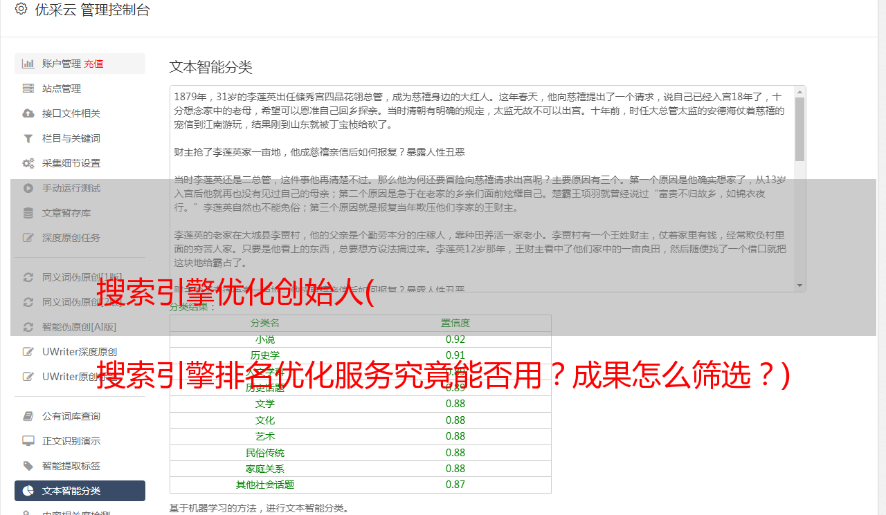Click the server icon for 站点管理
Image resolution: width=886 pixels, height=515 pixels.
pos(28,88)
